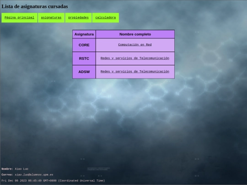Click the Lista de asignaturas cursadas heading
The image size is (247, 185).
[35, 6]
